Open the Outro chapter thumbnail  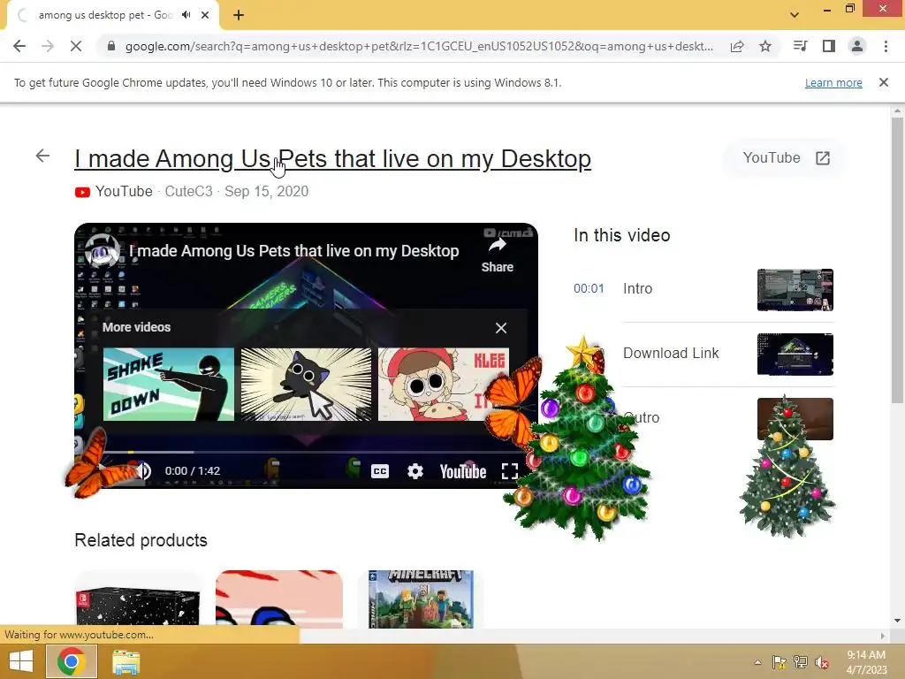click(x=795, y=418)
